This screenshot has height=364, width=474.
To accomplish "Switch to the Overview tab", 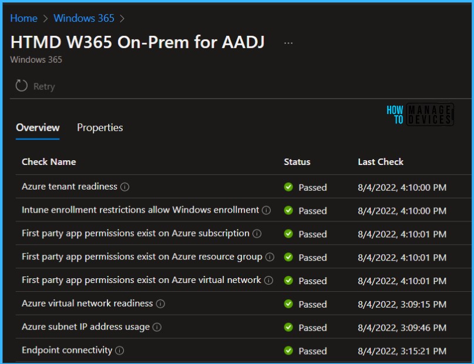I will pos(38,127).
